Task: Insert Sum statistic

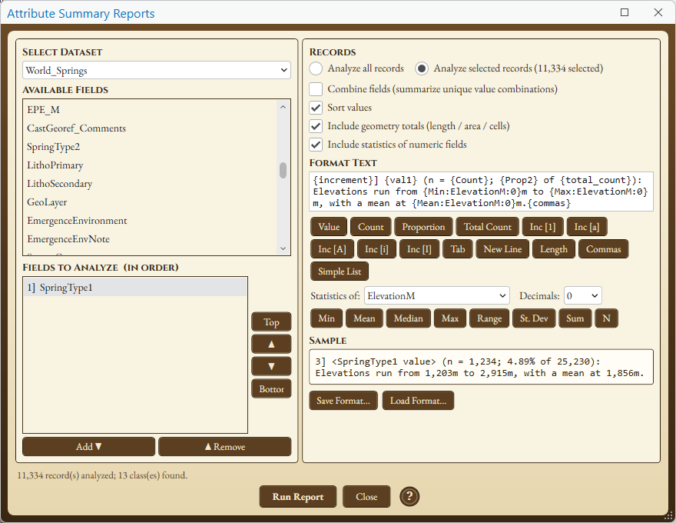Action: click(575, 318)
